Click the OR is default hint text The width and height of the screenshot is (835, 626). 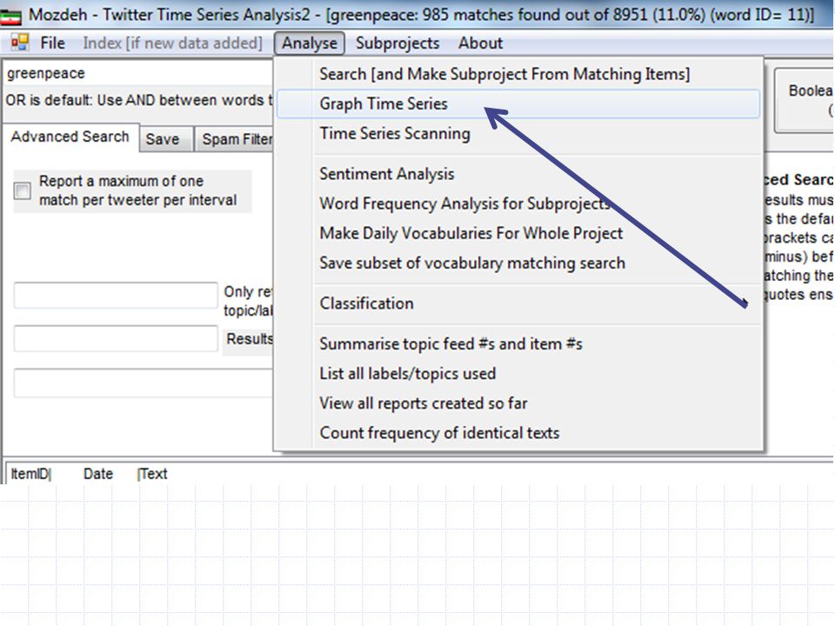tap(138, 100)
